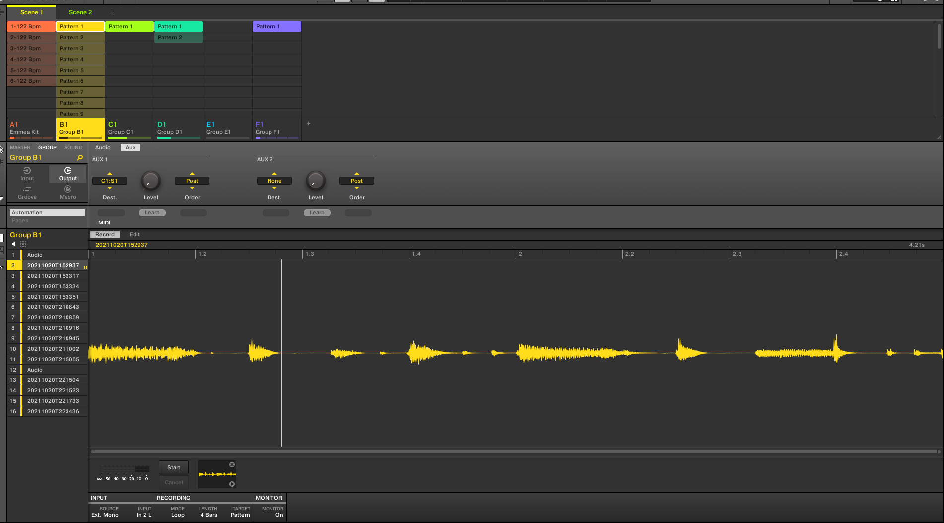Click the magnifier icon beside Group B1
Screen dimensions: 944x523
80,158
